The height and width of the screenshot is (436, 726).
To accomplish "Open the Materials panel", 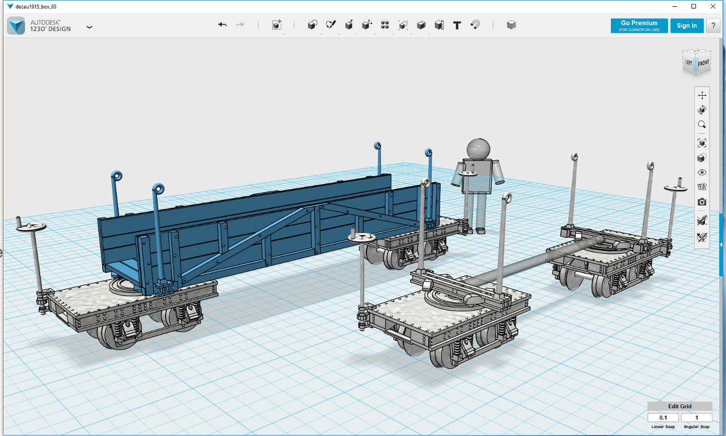I will pyautogui.click(x=511, y=25).
